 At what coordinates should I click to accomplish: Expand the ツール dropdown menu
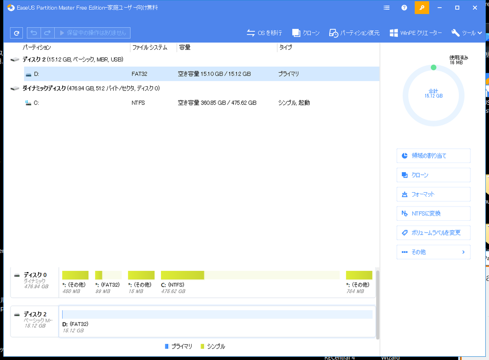467,33
